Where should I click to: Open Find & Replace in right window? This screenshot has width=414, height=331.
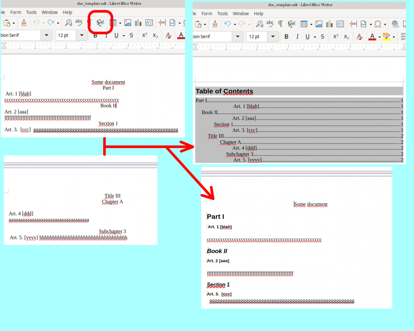tap(260, 24)
